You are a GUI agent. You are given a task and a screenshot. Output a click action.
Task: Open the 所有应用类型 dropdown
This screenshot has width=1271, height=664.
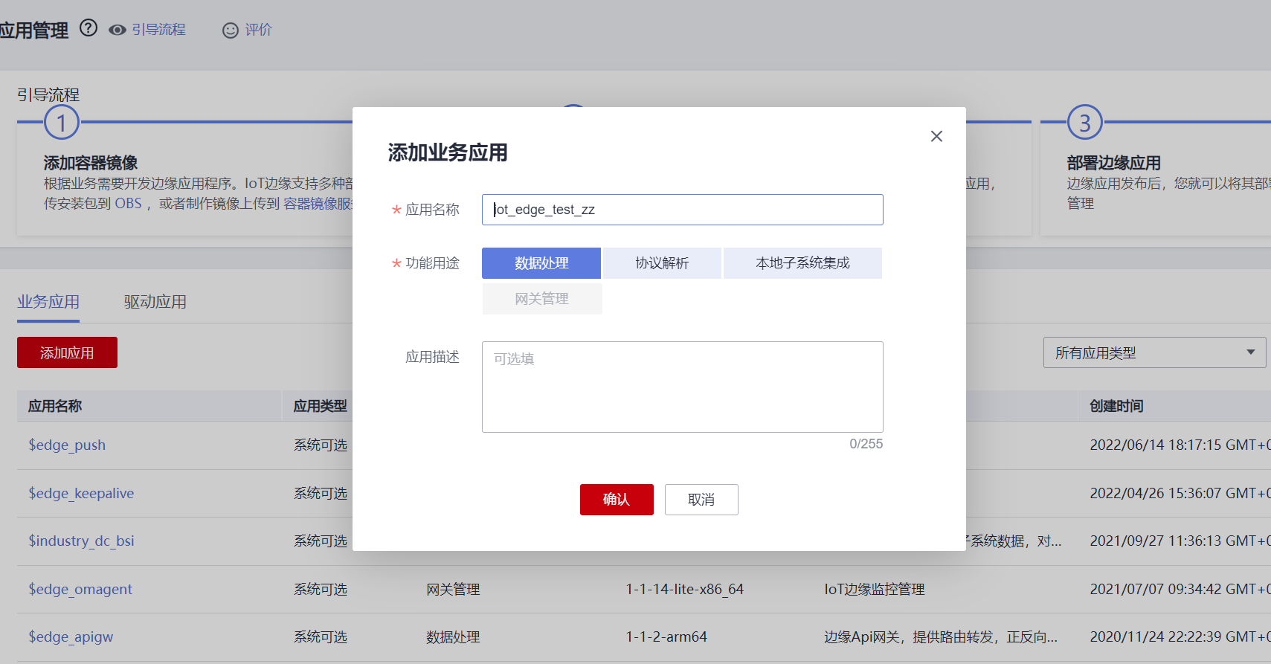point(1155,352)
